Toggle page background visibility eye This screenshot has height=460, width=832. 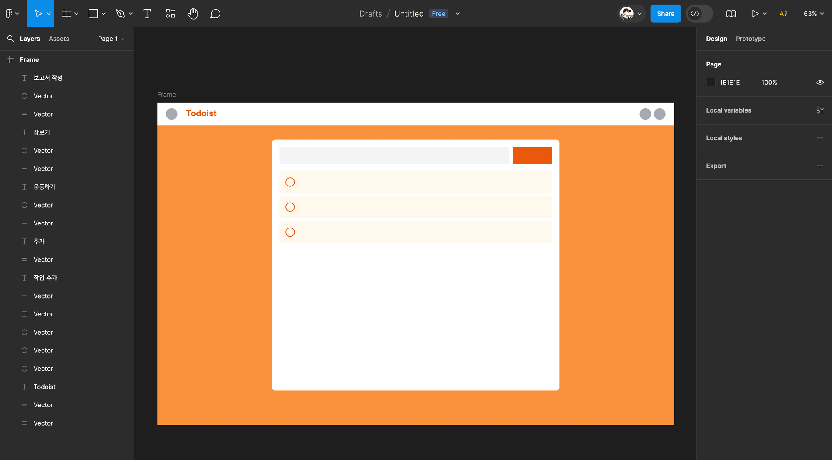[820, 82]
